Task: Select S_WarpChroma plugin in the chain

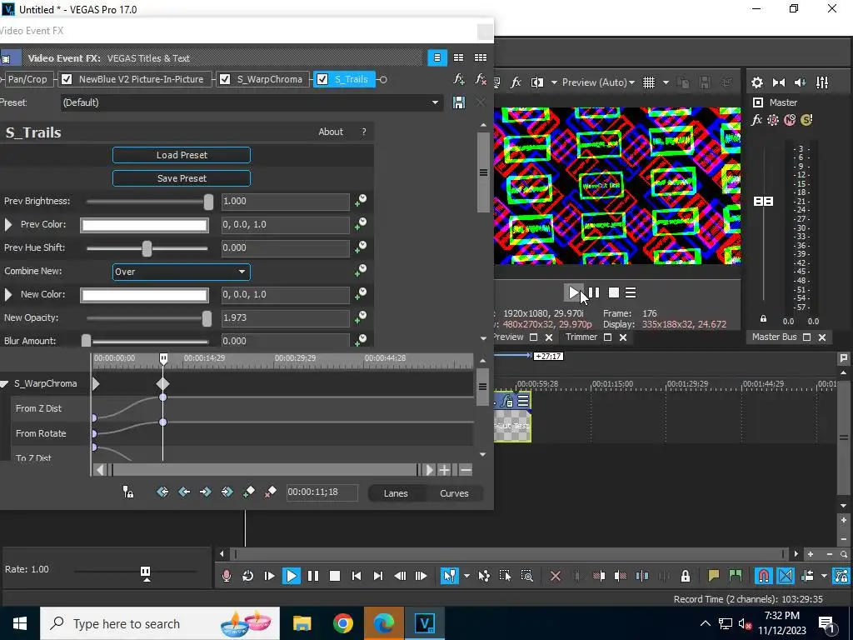Action: click(269, 79)
